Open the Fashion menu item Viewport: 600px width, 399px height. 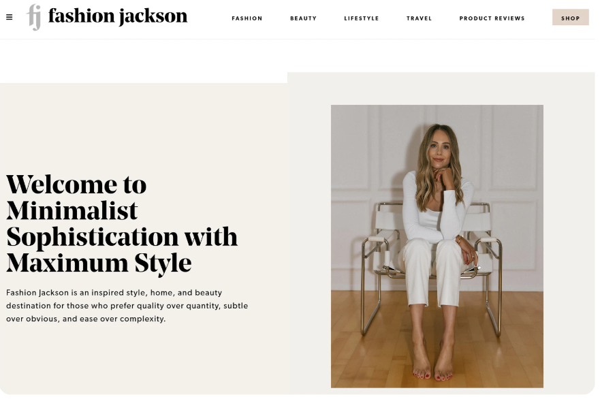[x=247, y=18]
